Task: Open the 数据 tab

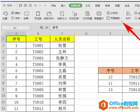Action: coord(98,6)
